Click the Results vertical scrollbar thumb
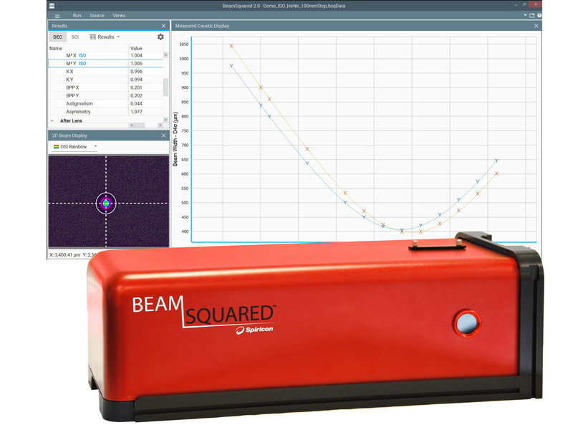The height and width of the screenshot is (430, 573). 165,87
